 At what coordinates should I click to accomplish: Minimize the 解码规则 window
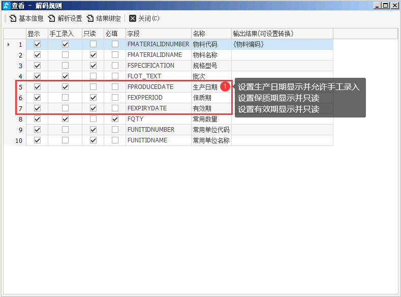pyautogui.click(x=377, y=6)
